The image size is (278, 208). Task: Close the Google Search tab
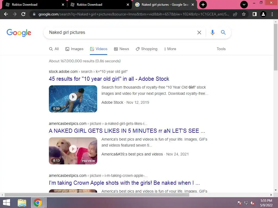tap(193, 5)
